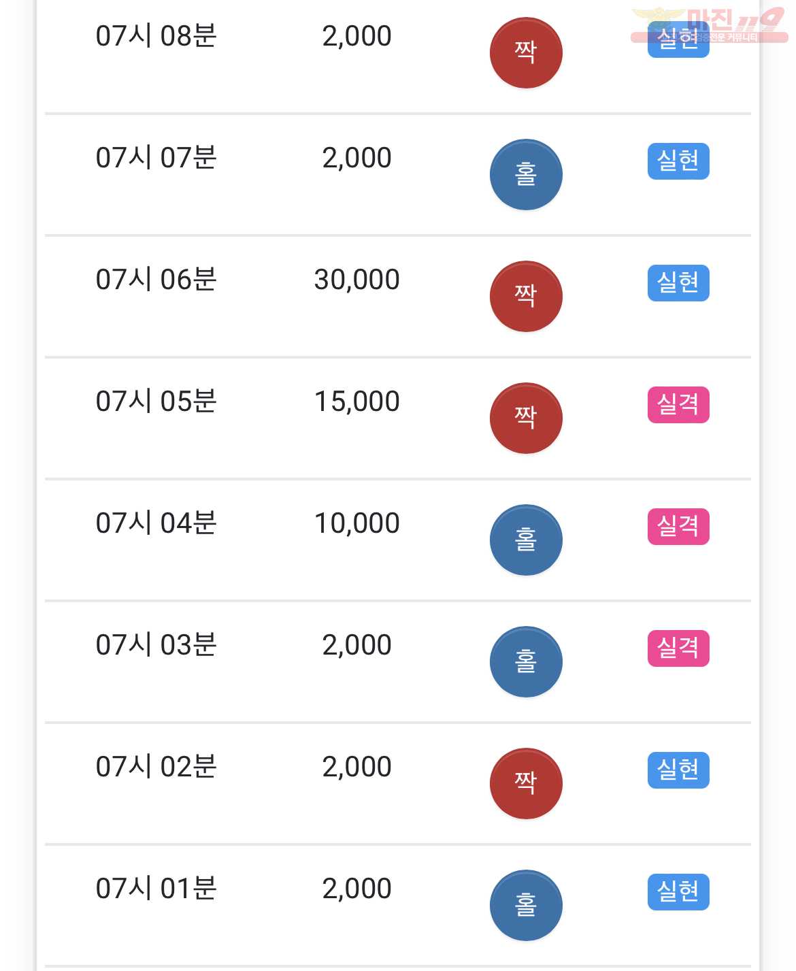Click the 10,000 amount in the 07시 04분 row

click(x=357, y=523)
